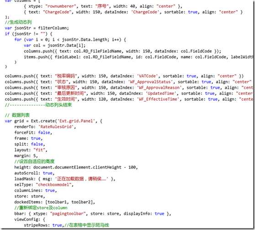Image resolution: width=255 pixels, height=230 pixels.
Task: Place cursor on "var jsonStr = filterColumn;"
Action: pos(37,28)
